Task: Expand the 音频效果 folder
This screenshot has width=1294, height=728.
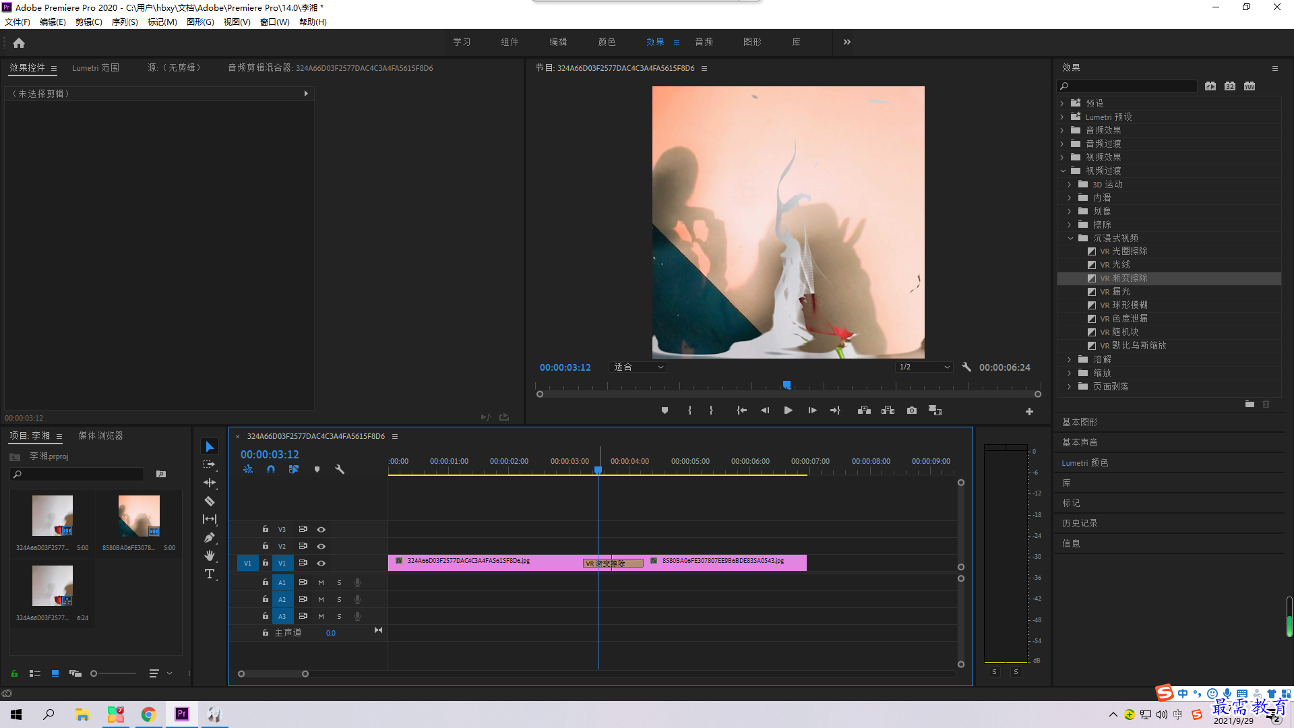Action: [1062, 130]
